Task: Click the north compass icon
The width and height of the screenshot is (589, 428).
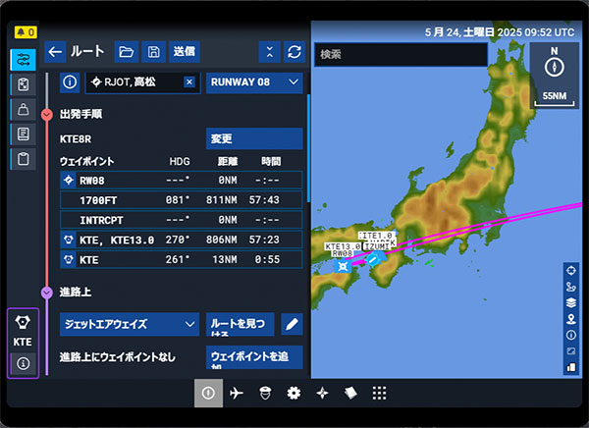Action: tap(554, 67)
